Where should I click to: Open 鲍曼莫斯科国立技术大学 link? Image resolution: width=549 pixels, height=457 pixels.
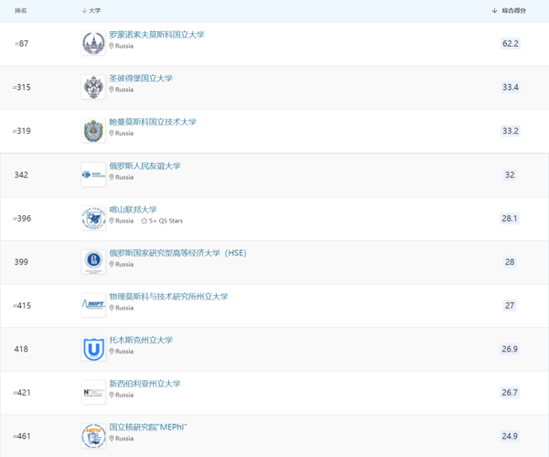[153, 122]
